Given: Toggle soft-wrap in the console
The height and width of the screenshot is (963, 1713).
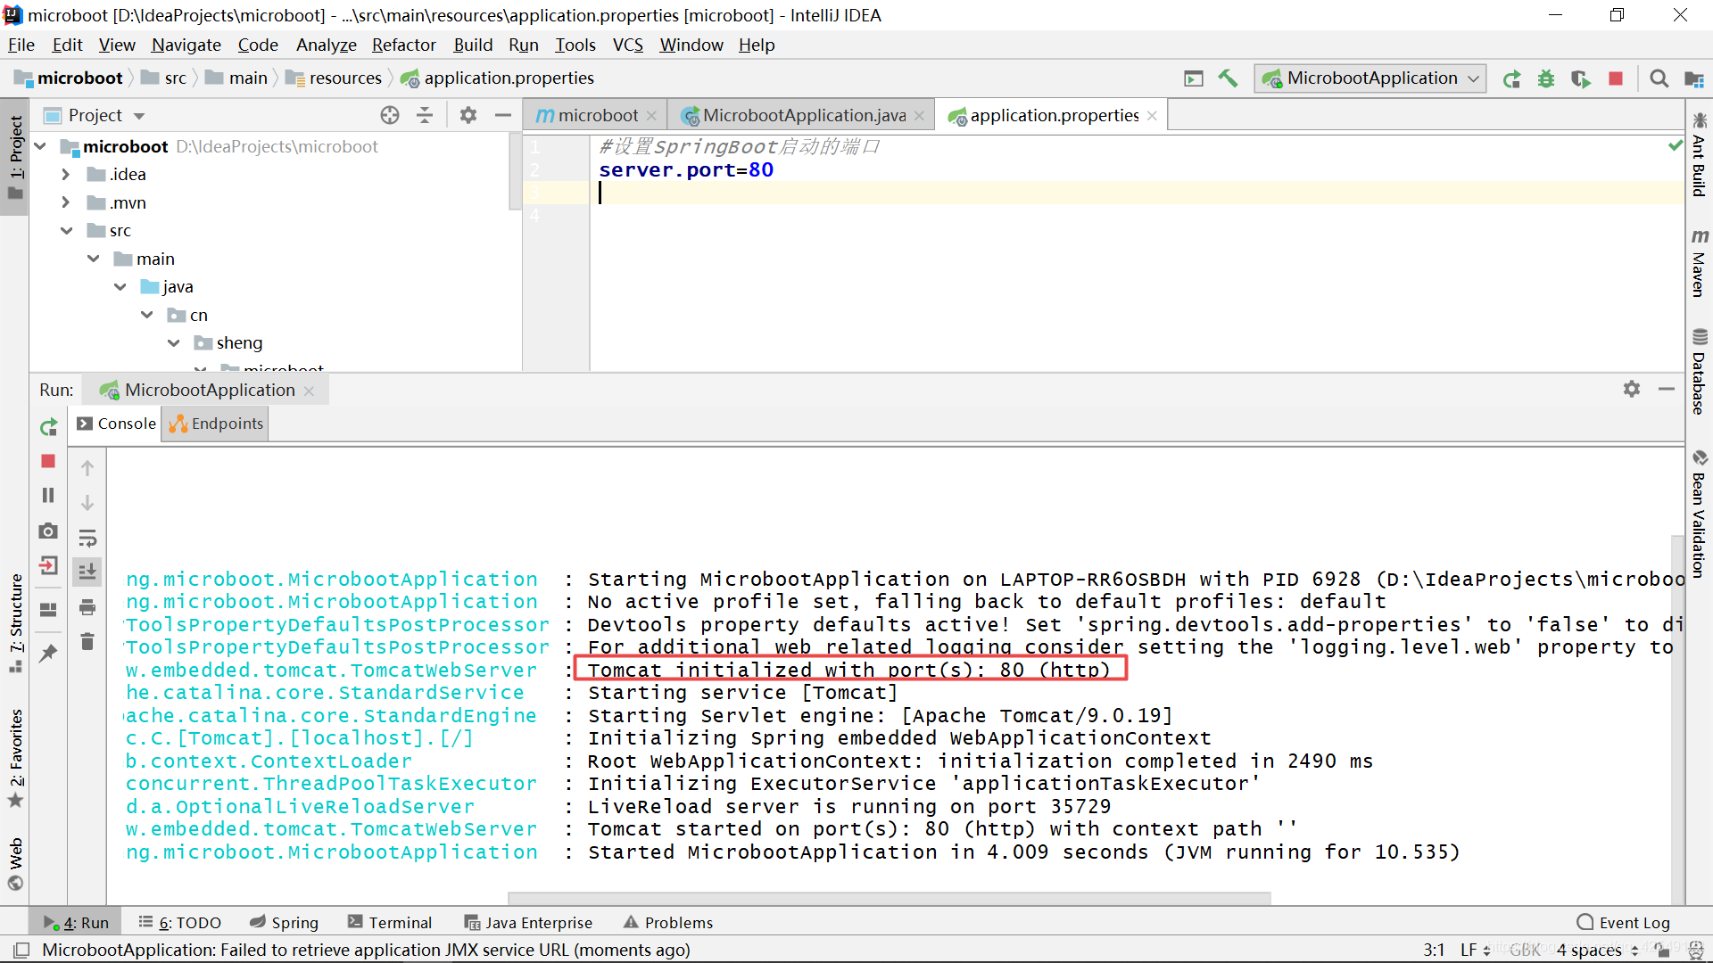Looking at the screenshot, I should [x=87, y=538].
